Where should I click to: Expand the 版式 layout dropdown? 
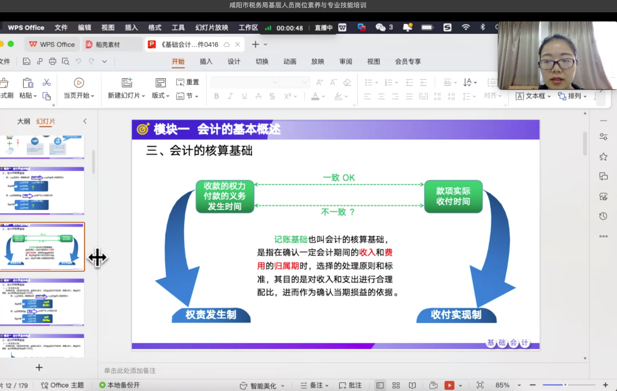(161, 96)
